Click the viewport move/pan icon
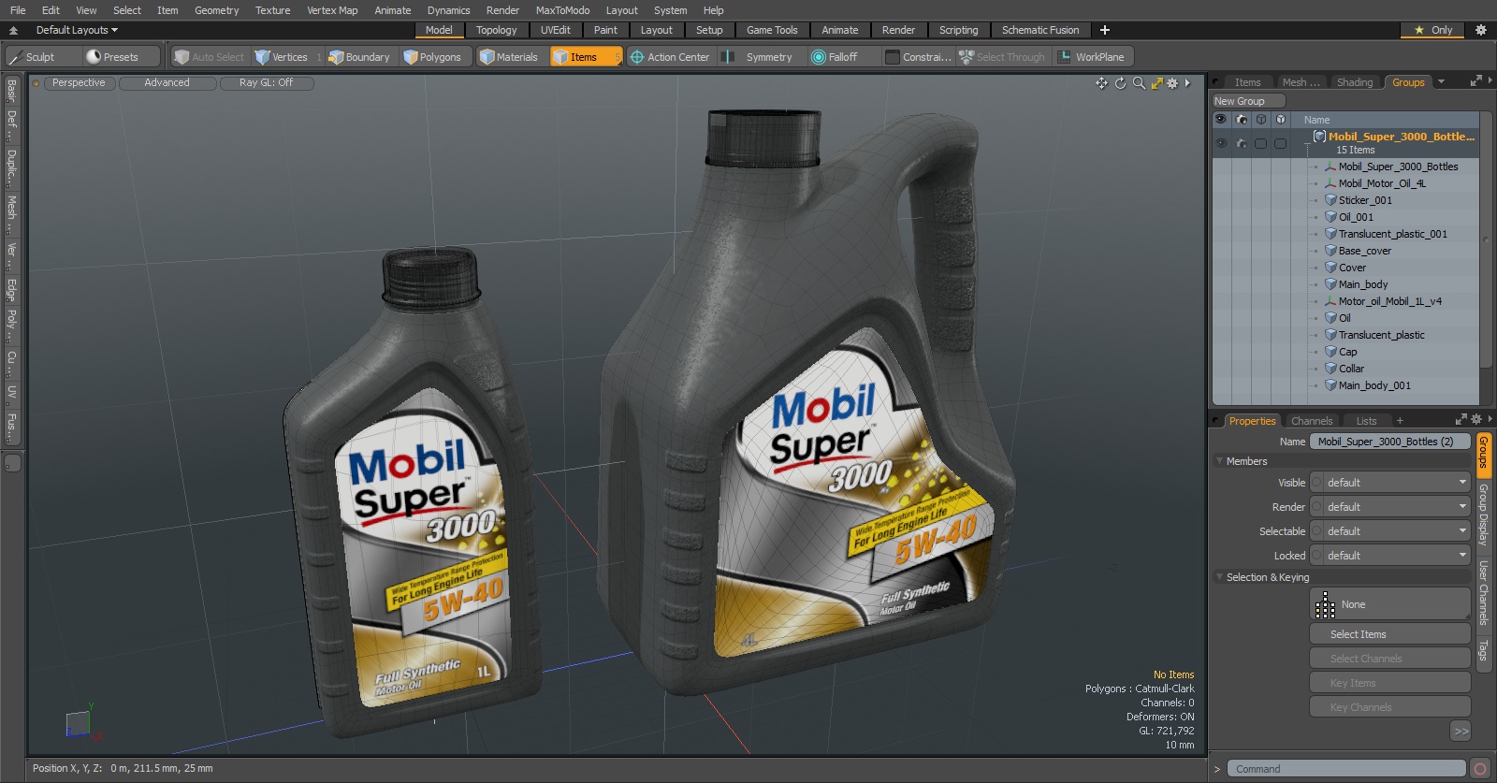Viewport: 1497px width, 783px height. pos(1101,83)
